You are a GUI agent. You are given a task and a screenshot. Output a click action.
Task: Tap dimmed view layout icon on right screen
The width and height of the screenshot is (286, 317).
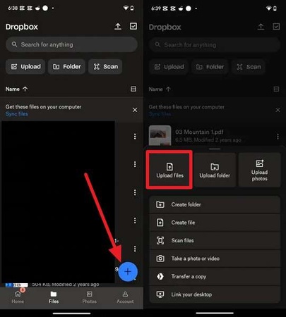276,89
